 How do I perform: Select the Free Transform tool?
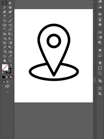click(10, 34)
